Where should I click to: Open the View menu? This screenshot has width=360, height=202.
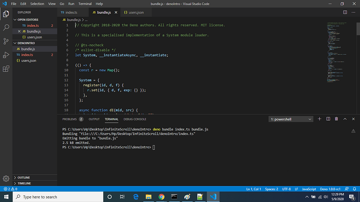point(52,4)
